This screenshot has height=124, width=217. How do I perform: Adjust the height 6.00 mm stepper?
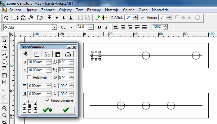(49, 94)
